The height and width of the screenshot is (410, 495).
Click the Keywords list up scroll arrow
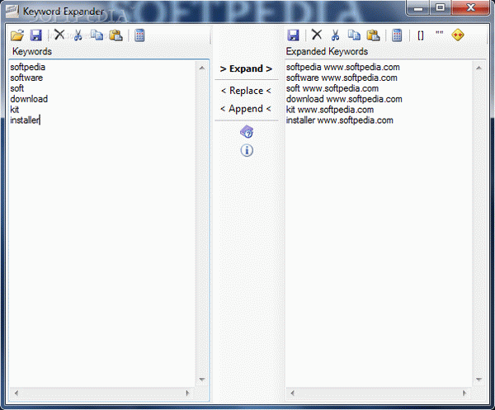pos(202,68)
